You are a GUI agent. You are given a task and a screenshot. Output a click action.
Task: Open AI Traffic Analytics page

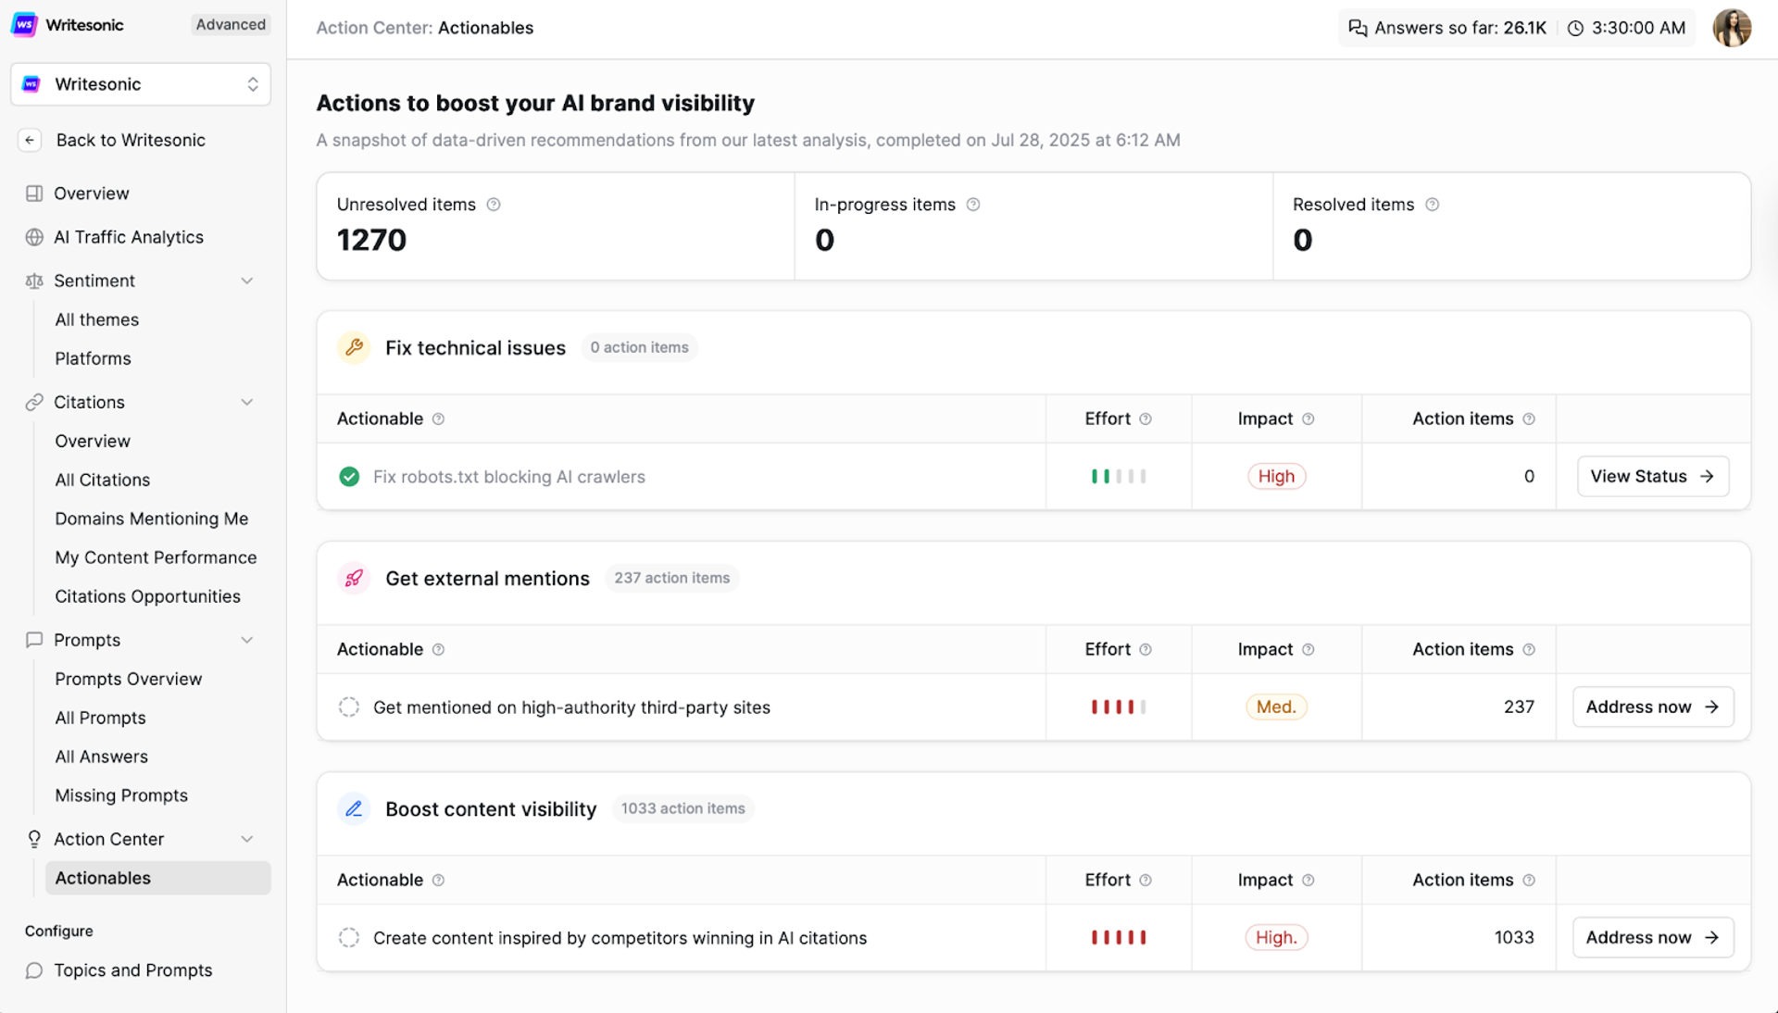pyautogui.click(x=128, y=237)
